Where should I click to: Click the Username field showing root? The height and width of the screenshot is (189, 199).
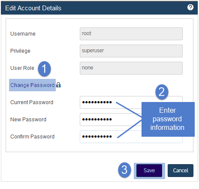click(131, 34)
